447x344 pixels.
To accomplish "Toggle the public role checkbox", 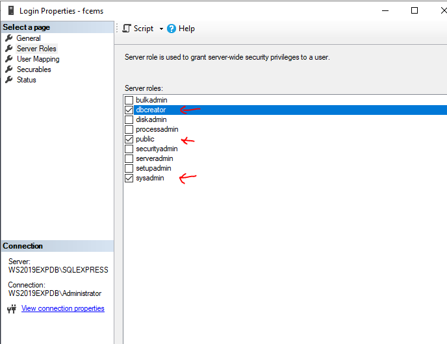I will point(129,139).
